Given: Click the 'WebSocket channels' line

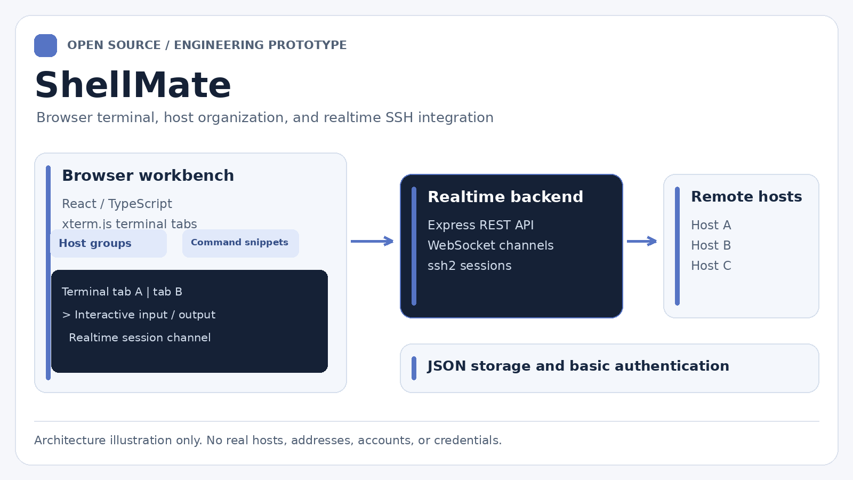Looking at the screenshot, I should pos(490,245).
